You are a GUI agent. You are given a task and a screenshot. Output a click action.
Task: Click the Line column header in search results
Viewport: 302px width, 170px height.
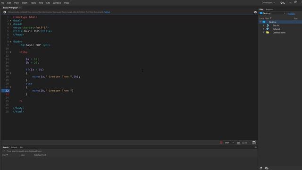pyautogui.click(x=23, y=155)
